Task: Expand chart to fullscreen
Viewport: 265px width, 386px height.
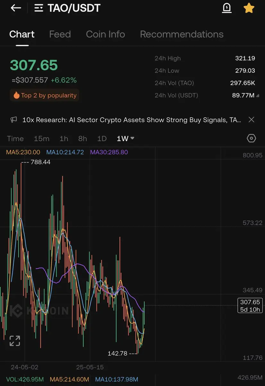Action: (14, 341)
